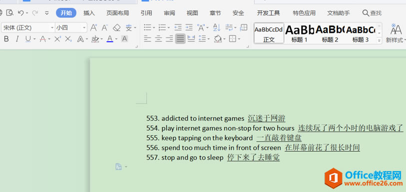Click the text effects outlined A icon
Viewport: 406px width, 192px height.
click(x=80, y=39)
